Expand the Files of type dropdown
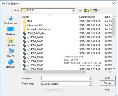The width and height of the screenshot is (118, 96). (x=91, y=84)
